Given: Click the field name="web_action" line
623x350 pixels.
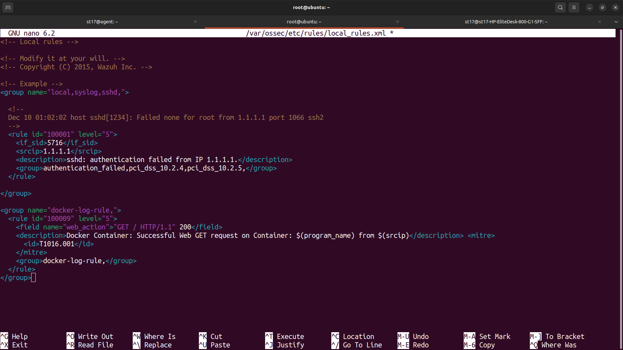Looking at the screenshot, I should pyautogui.click(x=119, y=227).
